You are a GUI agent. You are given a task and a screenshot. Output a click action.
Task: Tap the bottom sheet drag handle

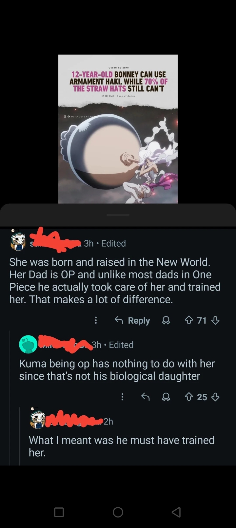(x=118, y=215)
